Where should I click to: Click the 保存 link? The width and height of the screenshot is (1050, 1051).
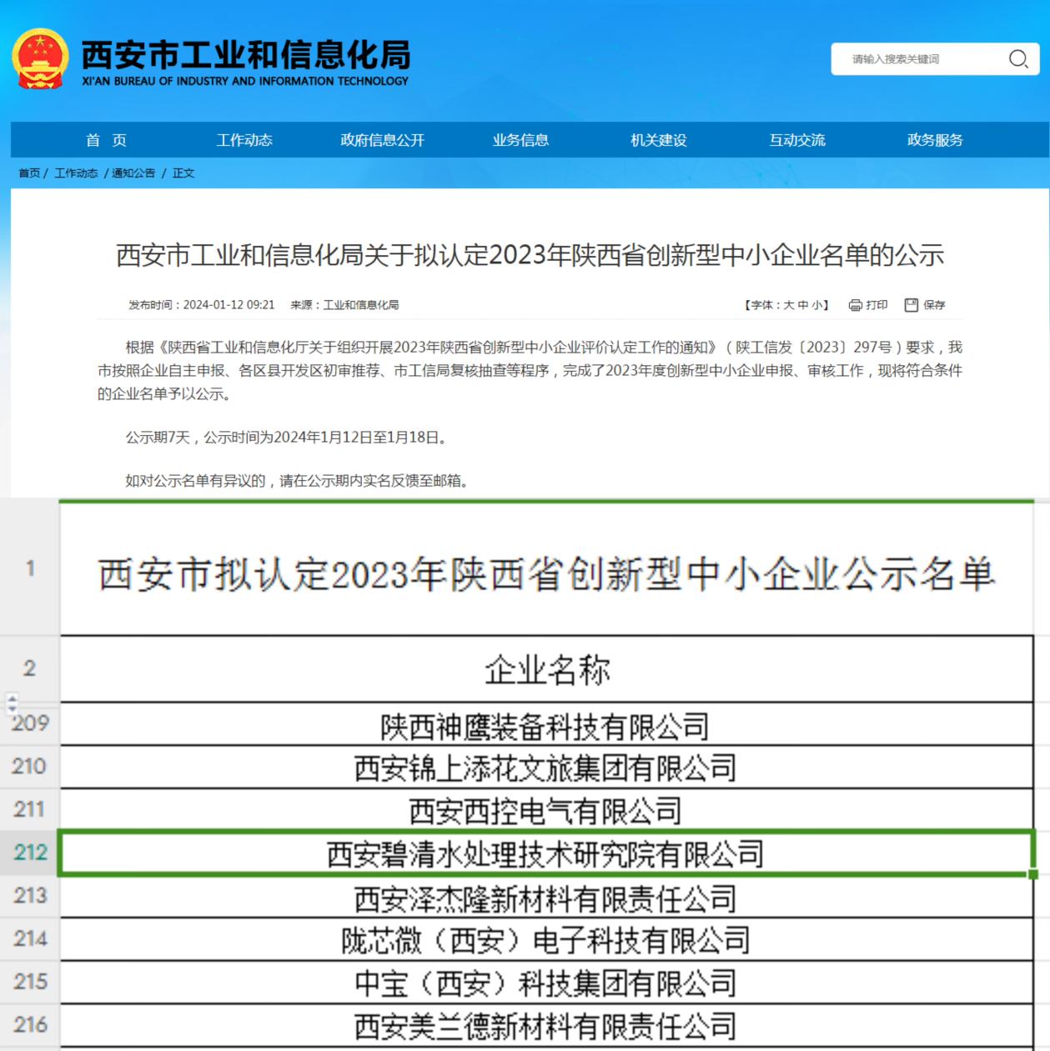coord(934,305)
